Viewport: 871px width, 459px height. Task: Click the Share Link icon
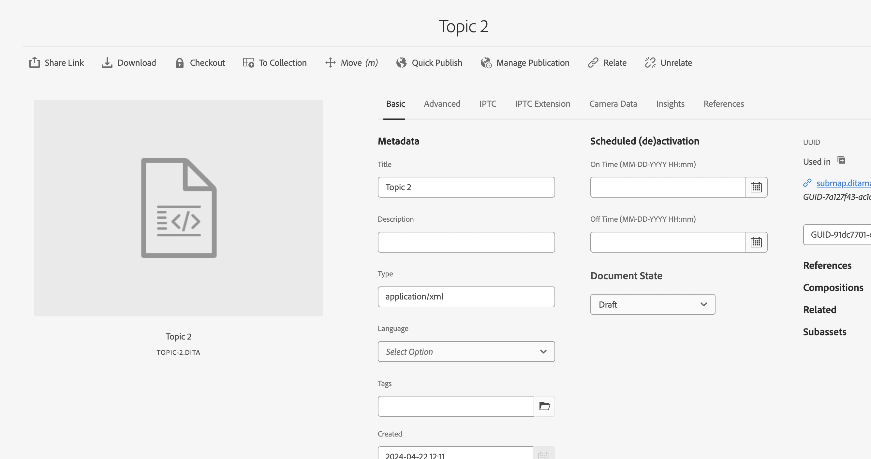35,63
